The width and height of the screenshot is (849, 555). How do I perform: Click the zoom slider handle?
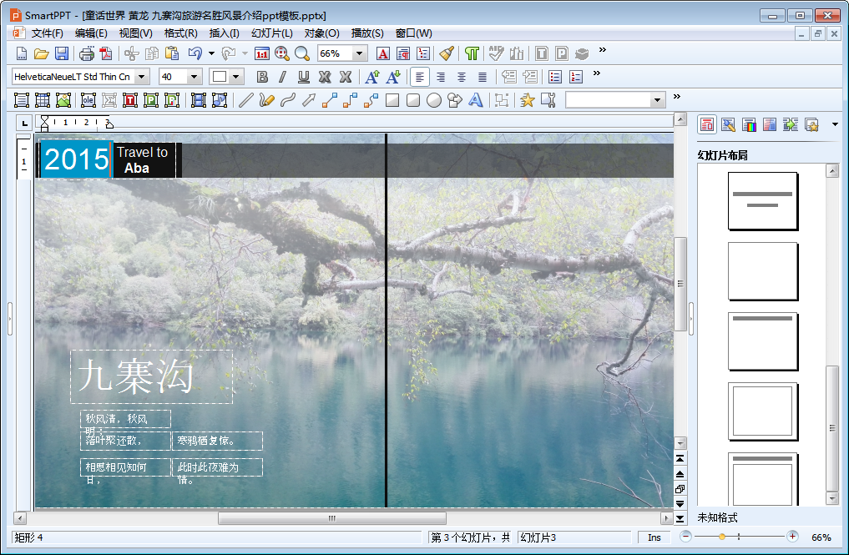point(722,537)
